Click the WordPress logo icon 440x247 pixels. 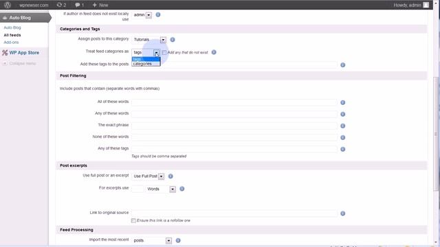point(8,5)
